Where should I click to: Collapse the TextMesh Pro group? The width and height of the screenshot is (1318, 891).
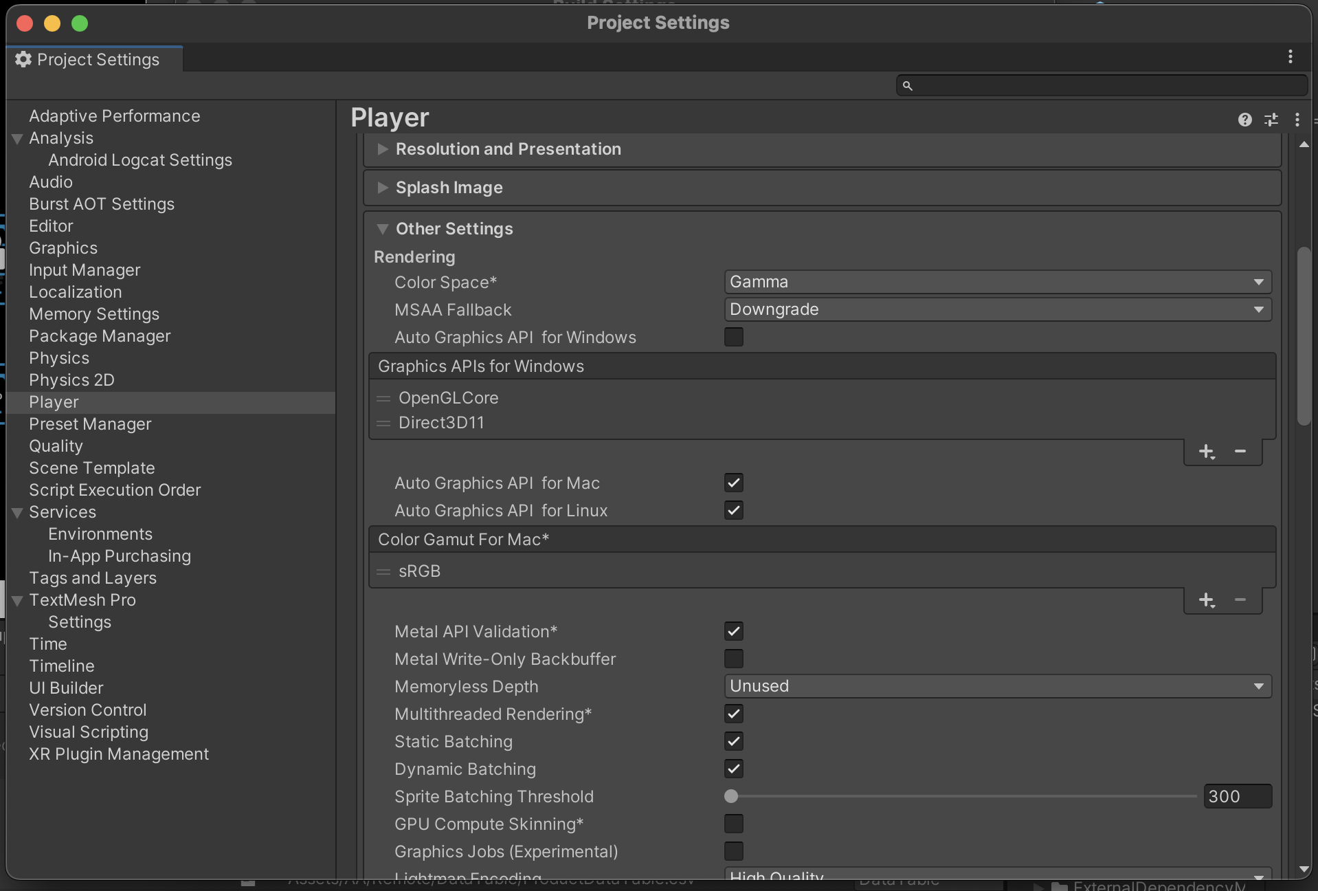18,600
